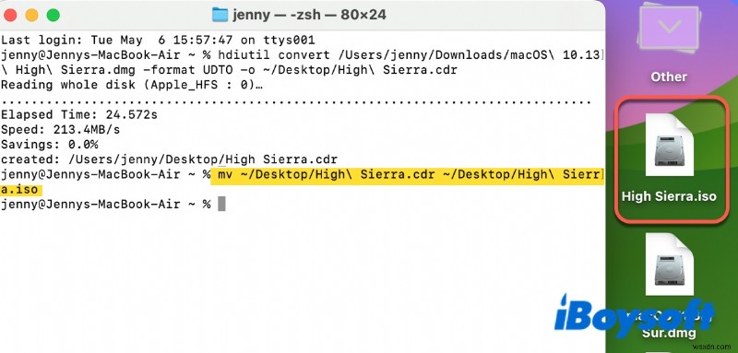Click the highlighted 'a.iso' text
Image resolution: width=738 pixels, height=353 pixels.
(x=20, y=190)
